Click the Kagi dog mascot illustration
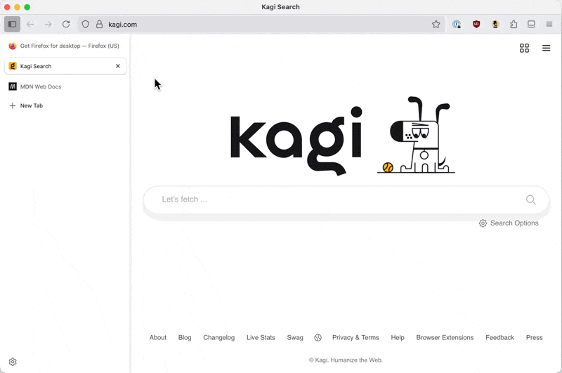The height and width of the screenshot is (373, 562). tap(416, 136)
